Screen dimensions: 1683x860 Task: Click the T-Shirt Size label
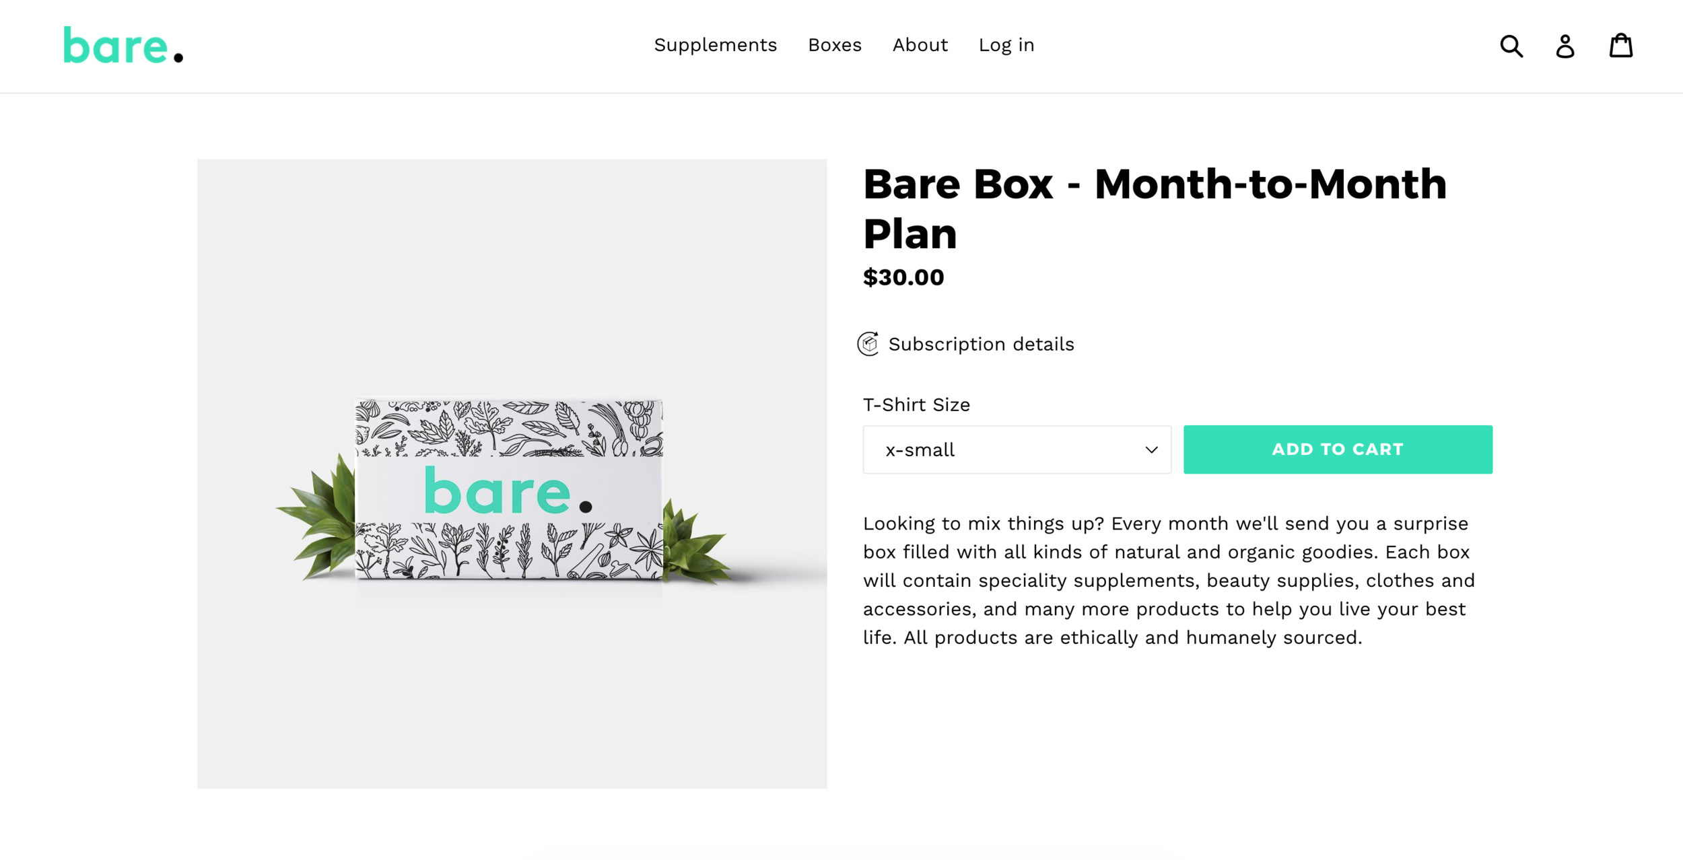(x=916, y=404)
